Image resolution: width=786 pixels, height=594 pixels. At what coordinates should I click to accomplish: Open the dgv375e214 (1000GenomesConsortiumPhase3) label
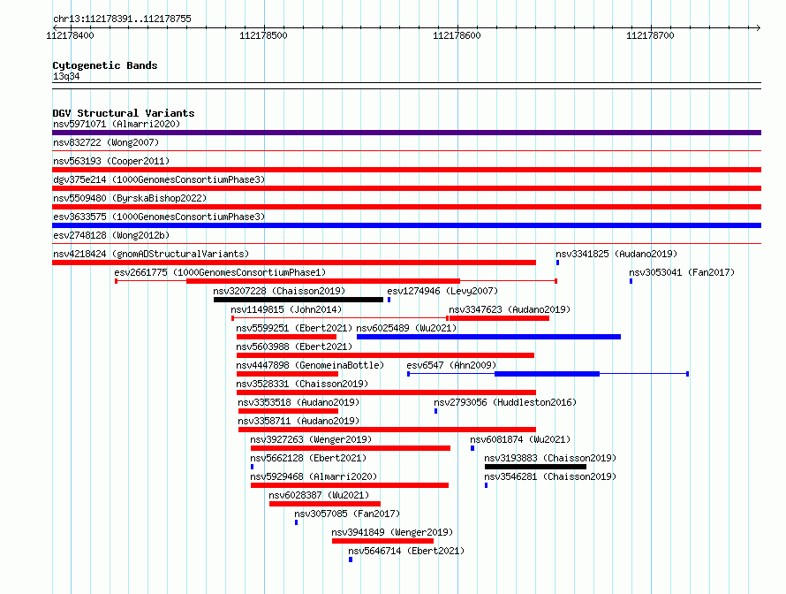159,179
